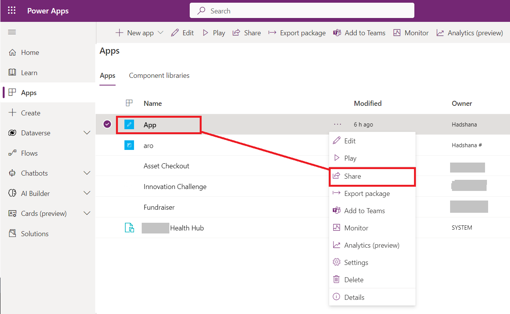Select Delete in the context menu

[x=353, y=279]
